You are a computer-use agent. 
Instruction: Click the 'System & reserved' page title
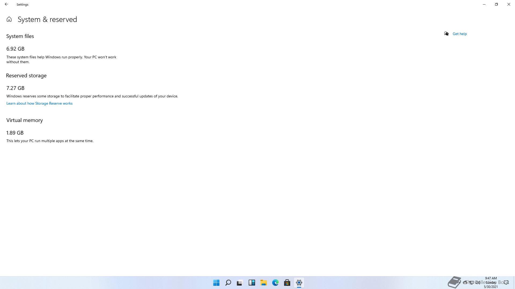click(x=47, y=19)
